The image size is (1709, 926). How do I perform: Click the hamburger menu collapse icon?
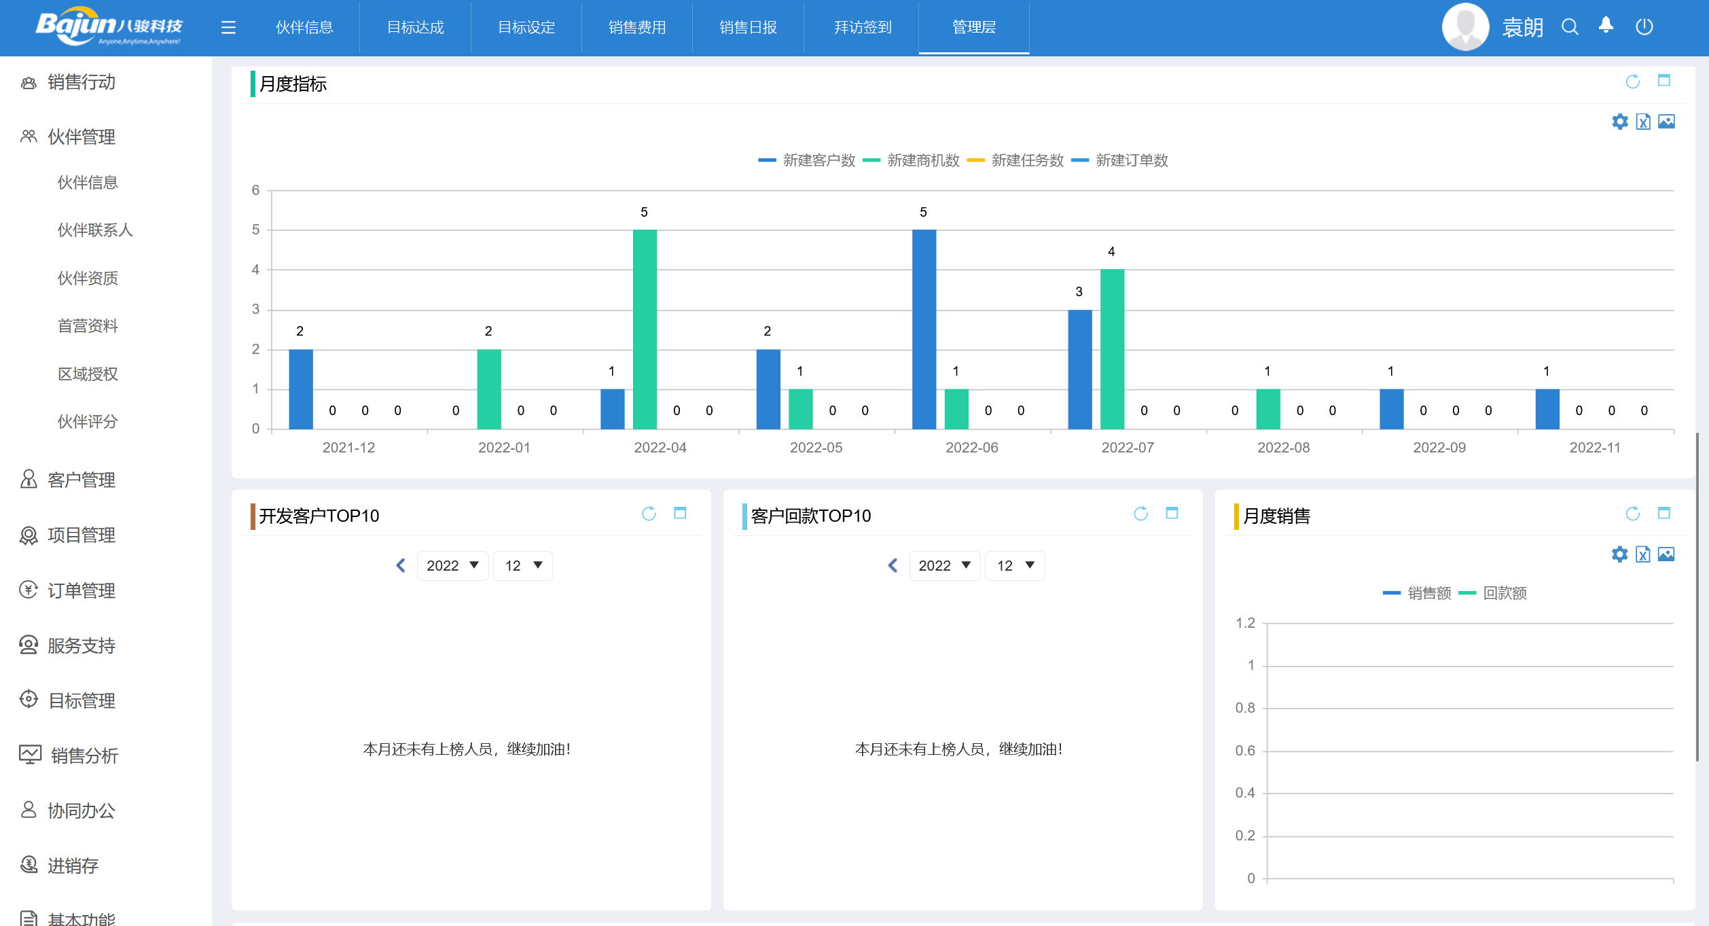[x=228, y=27]
